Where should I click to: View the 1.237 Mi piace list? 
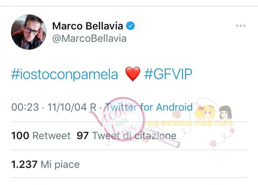tap(45, 164)
